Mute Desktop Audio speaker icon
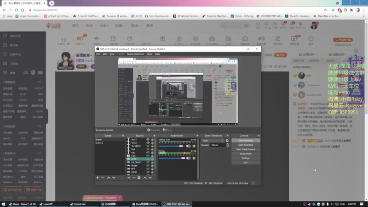This screenshot has height=207, width=368. coord(188,146)
